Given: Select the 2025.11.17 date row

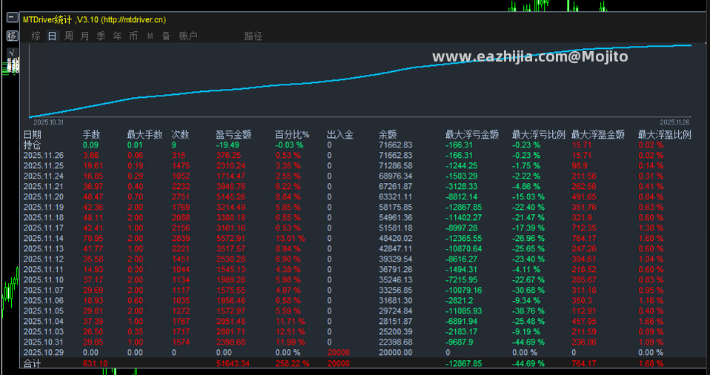Looking at the screenshot, I should [x=44, y=228].
